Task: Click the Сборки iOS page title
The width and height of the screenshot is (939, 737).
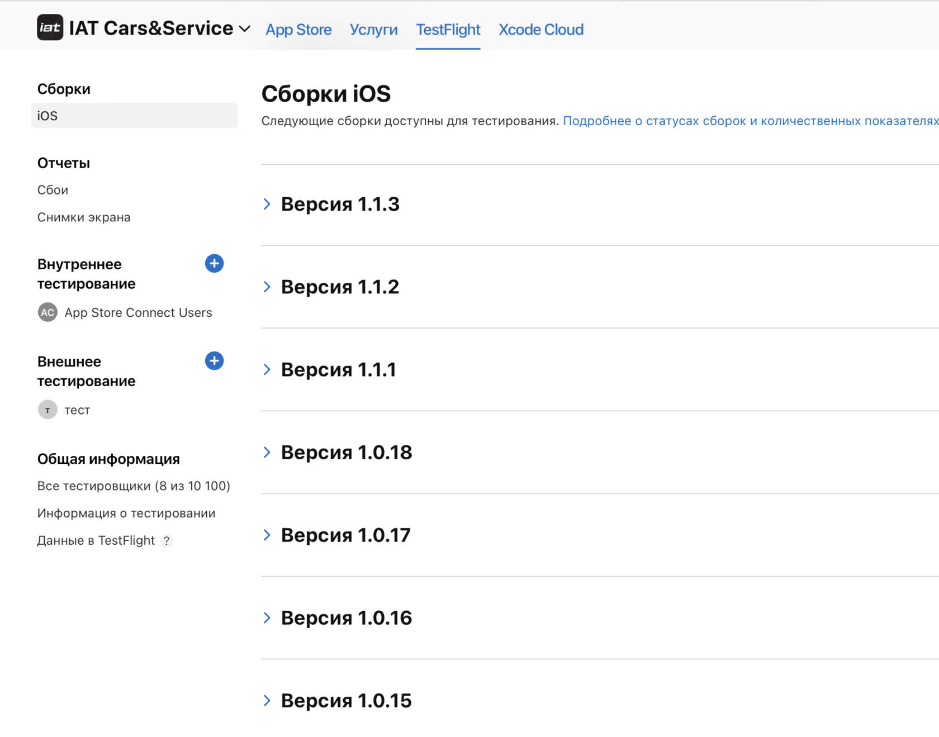Action: [x=326, y=94]
